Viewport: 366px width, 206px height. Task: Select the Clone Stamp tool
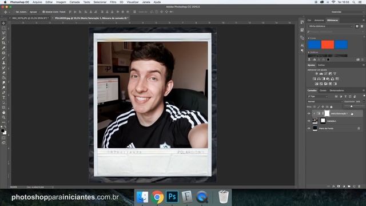click(3, 63)
